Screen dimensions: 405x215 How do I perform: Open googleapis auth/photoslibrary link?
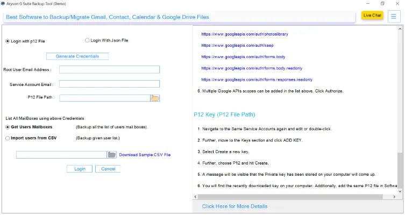(x=245, y=34)
